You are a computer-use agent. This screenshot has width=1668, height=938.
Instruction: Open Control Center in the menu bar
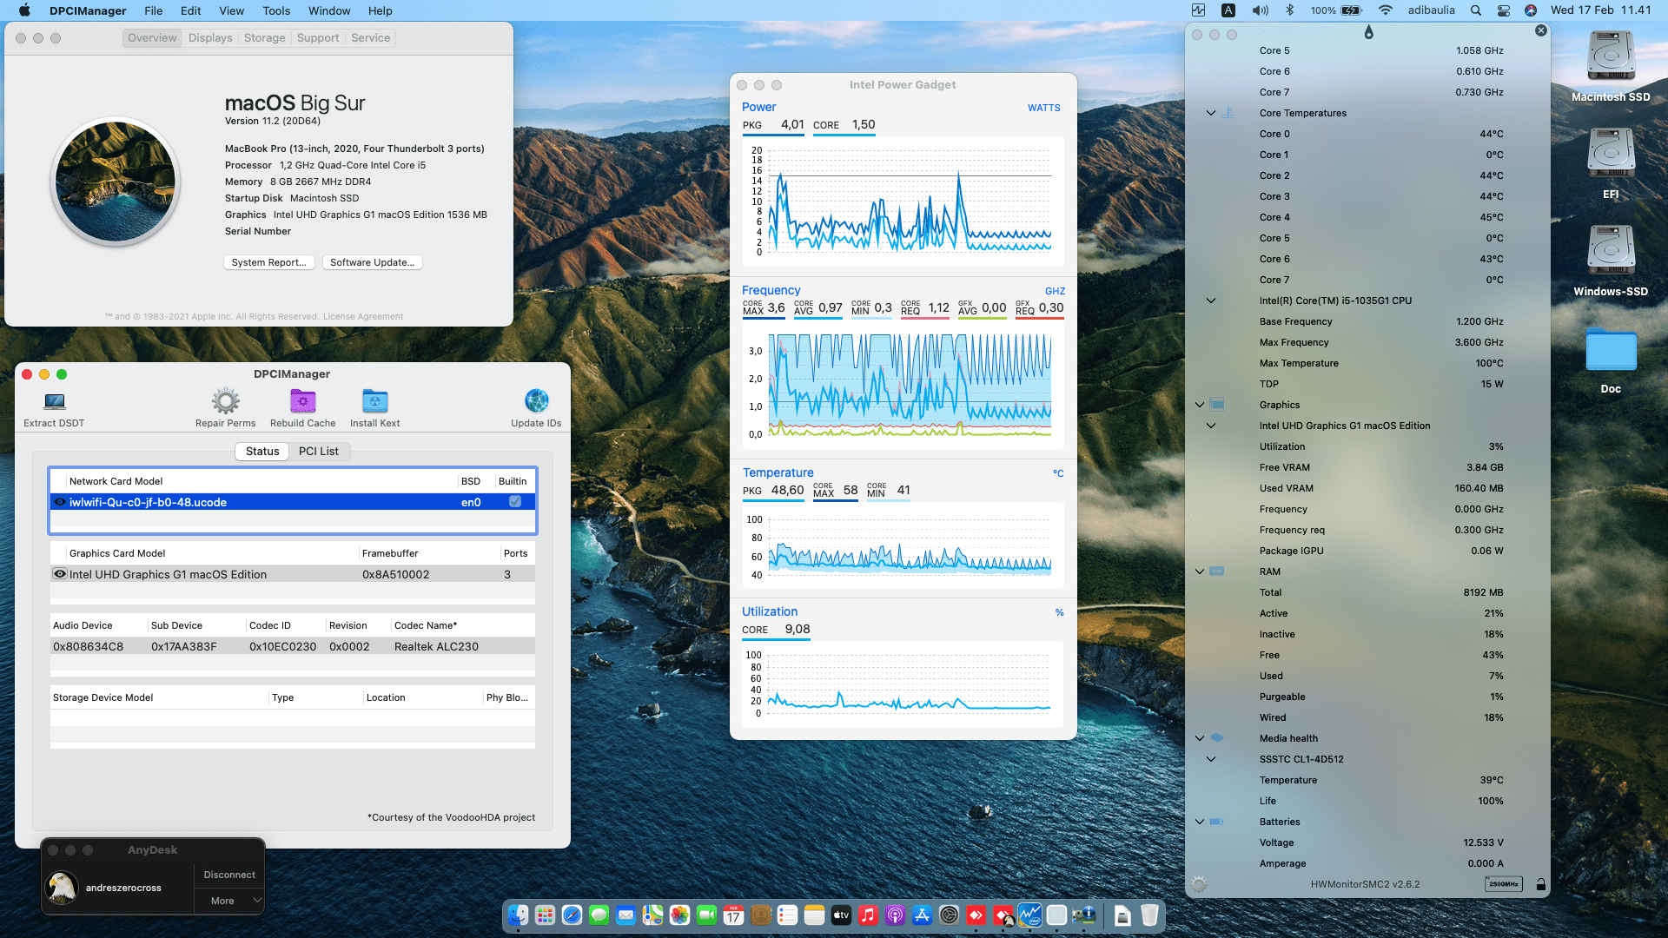coord(1504,10)
